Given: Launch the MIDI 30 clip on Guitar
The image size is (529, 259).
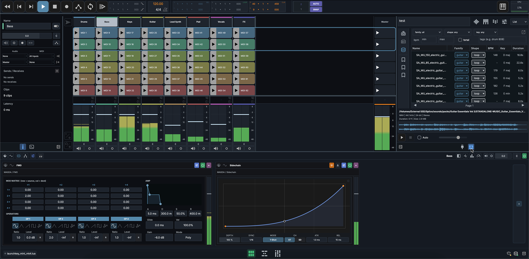Looking at the screenshot, I should [x=153, y=90].
